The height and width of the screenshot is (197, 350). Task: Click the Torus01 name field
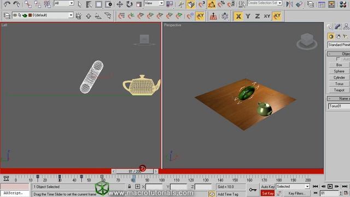(x=339, y=106)
